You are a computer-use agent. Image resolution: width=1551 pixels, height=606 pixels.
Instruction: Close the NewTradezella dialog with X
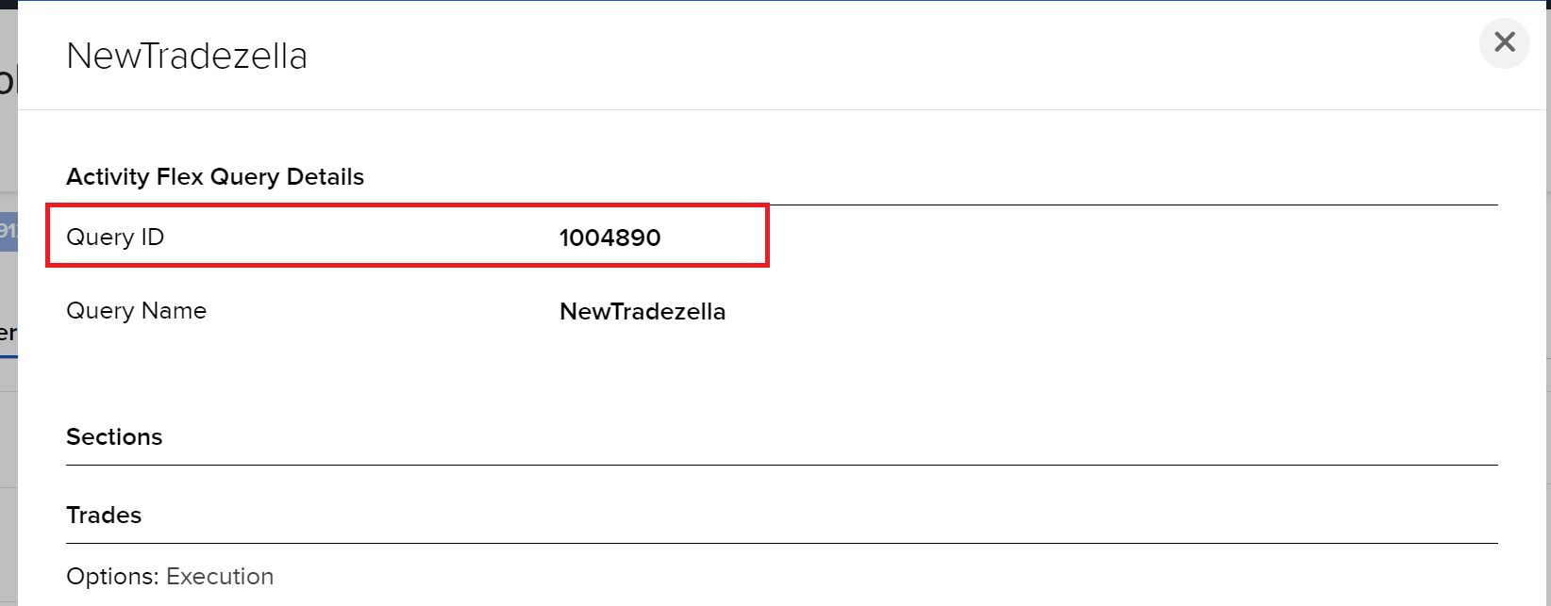[1504, 42]
